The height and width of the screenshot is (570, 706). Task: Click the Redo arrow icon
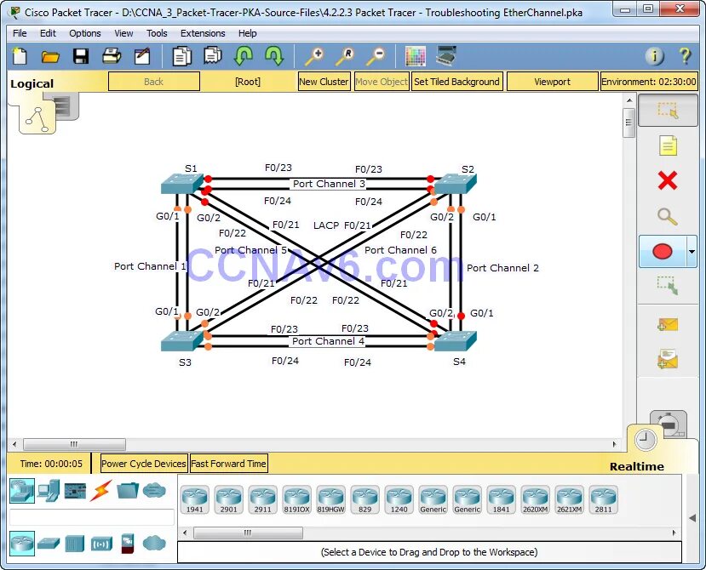coord(273,56)
